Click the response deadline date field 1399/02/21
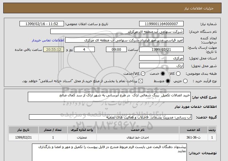The image size is (228, 161). click(161, 49)
